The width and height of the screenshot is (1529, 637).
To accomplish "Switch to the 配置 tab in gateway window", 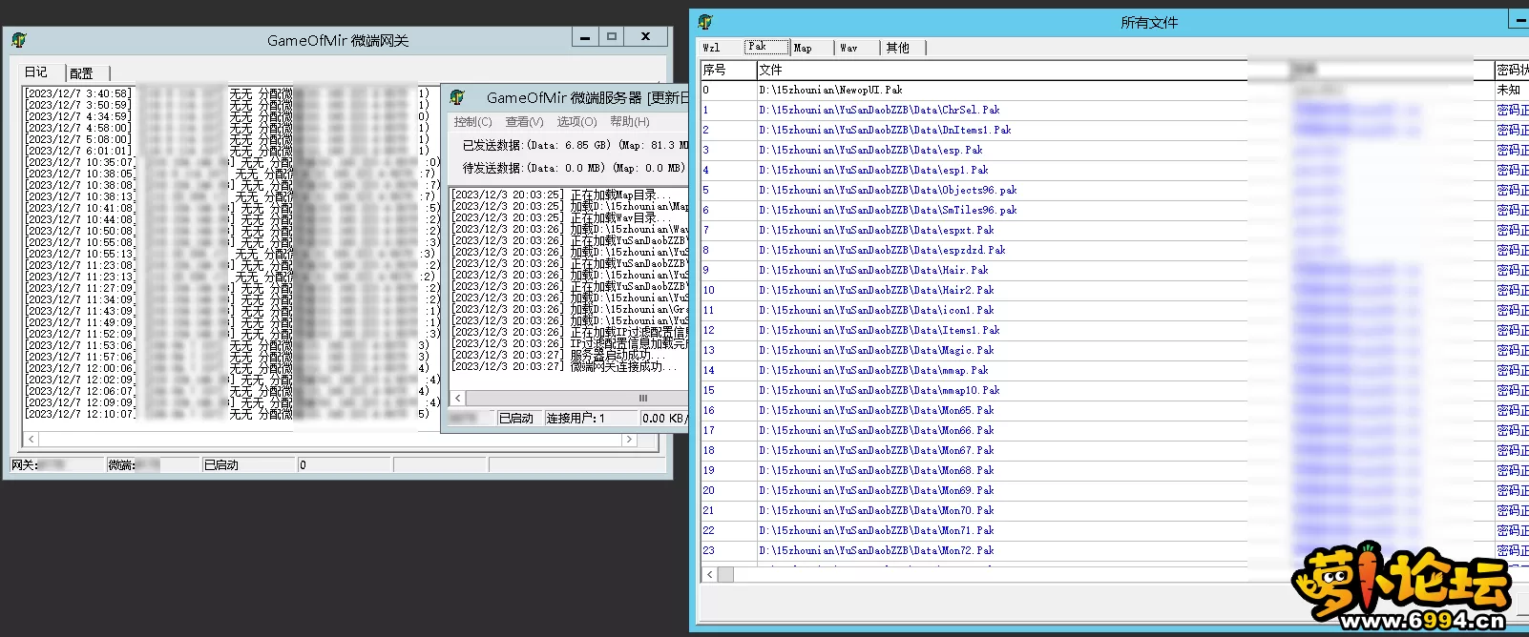I will click(x=82, y=73).
